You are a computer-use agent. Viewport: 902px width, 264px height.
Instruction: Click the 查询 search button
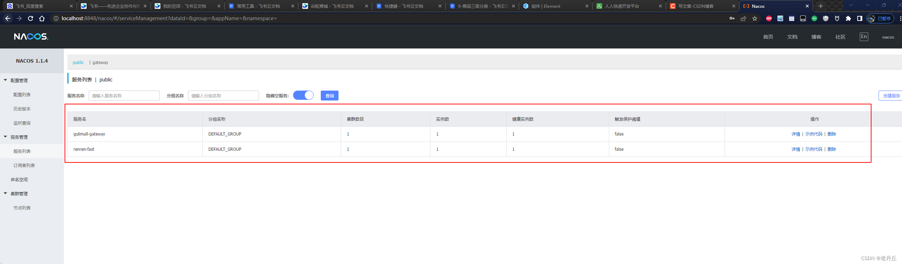coord(330,96)
